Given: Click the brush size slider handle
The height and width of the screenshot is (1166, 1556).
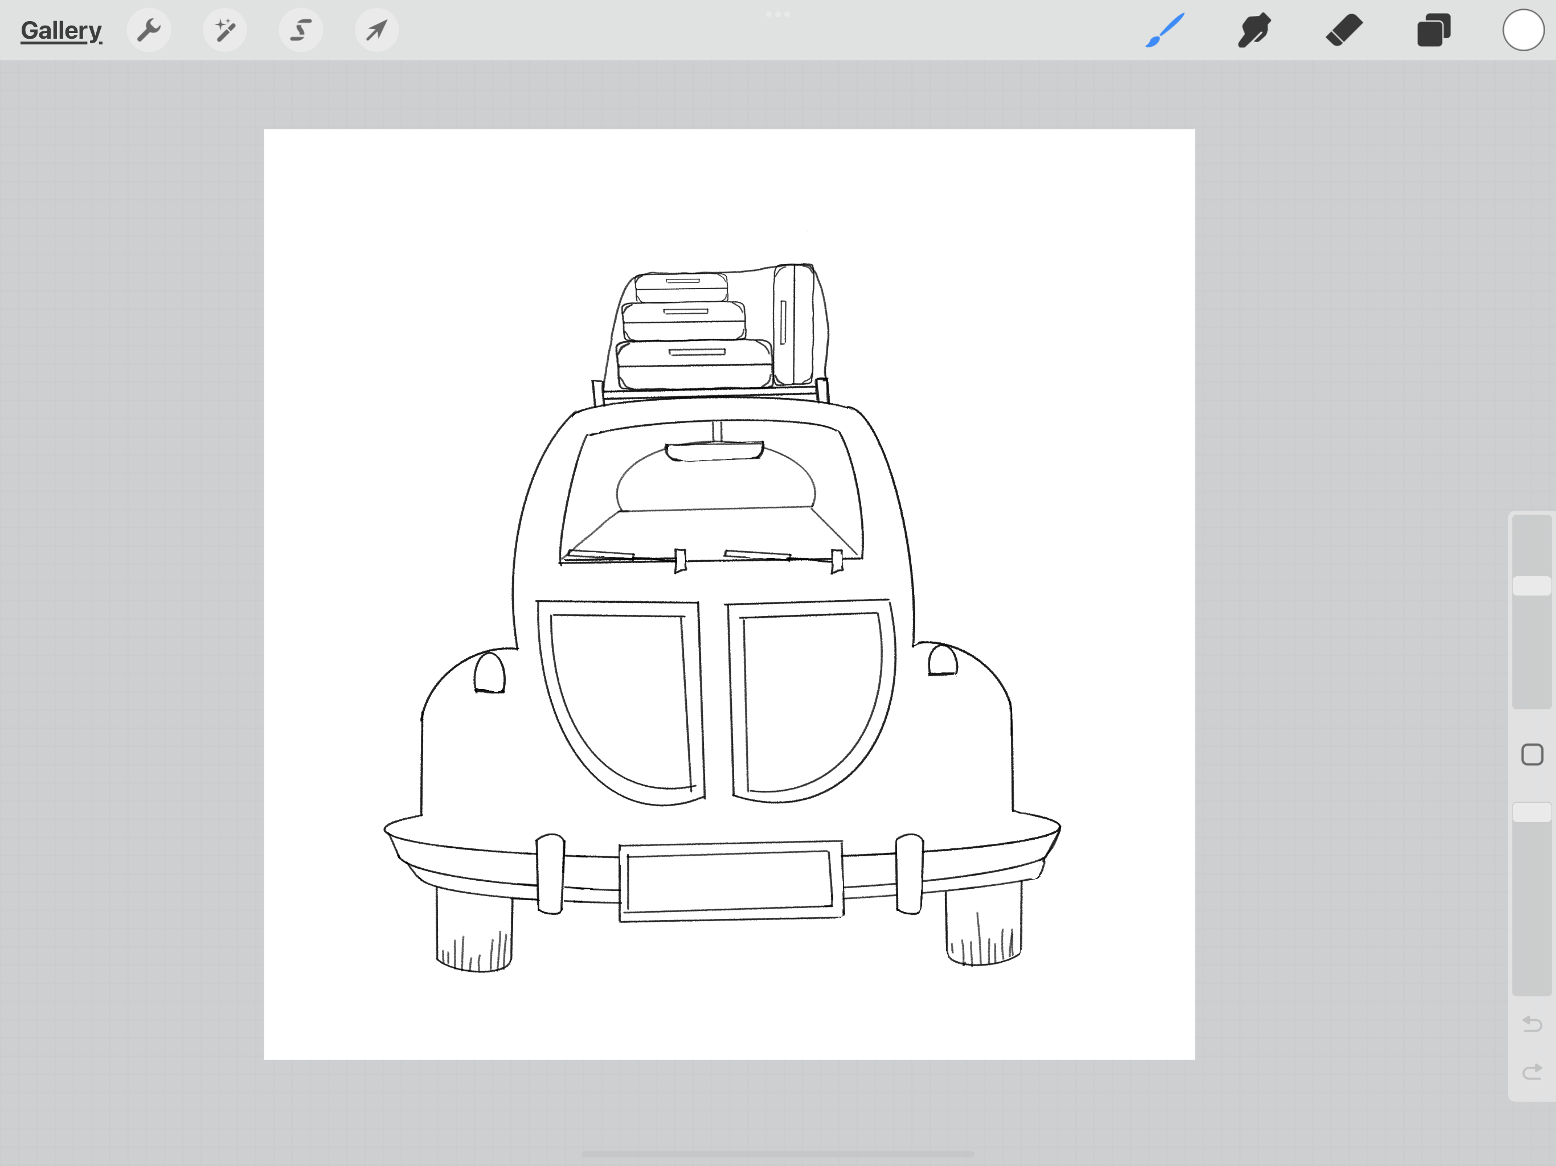Looking at the screenshot, I should tap(1532, 586).
